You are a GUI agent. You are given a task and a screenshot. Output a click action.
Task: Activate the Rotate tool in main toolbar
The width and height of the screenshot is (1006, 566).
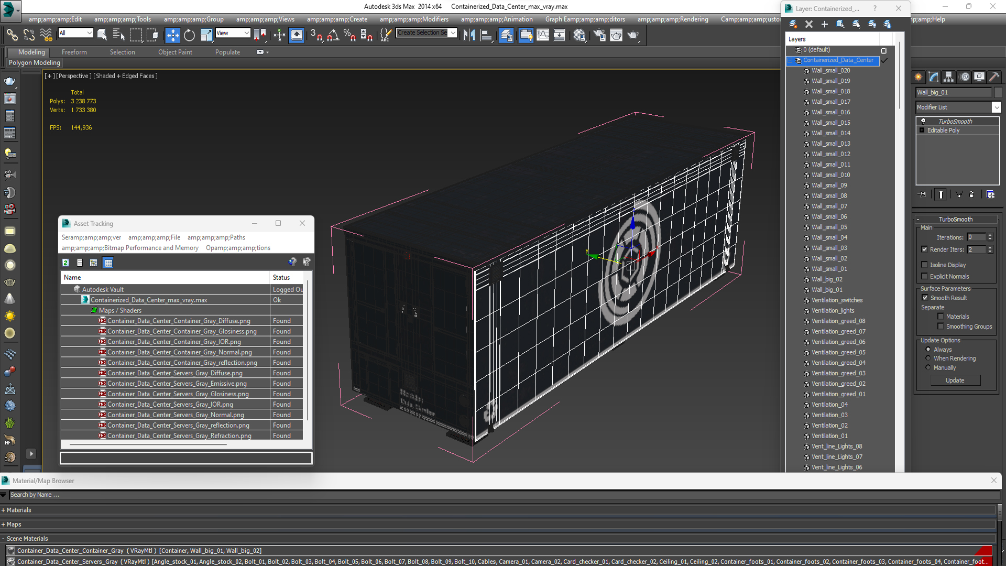[x=189, y=35]
